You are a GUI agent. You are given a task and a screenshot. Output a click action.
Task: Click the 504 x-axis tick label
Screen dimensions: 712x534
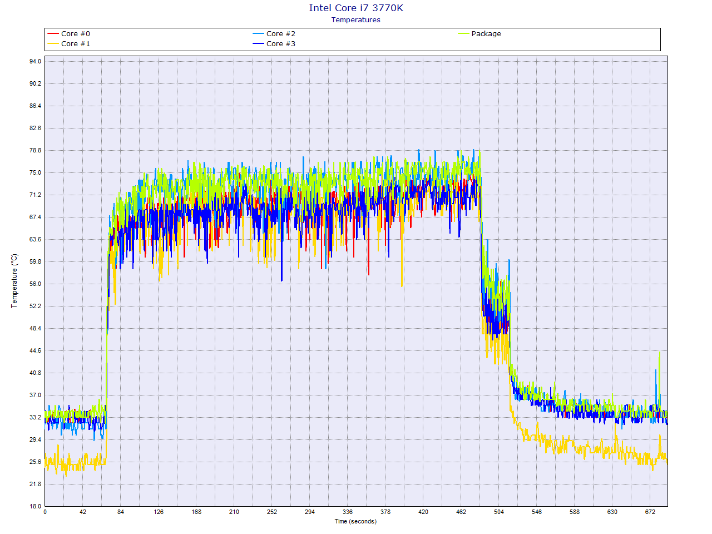pos(499,512)
